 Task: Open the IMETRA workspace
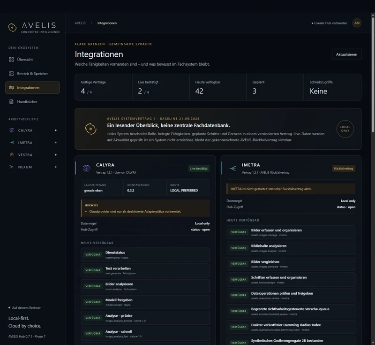(x=32, y=142)
